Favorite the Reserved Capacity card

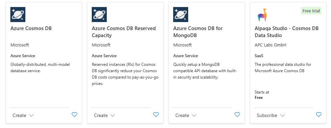156,115
